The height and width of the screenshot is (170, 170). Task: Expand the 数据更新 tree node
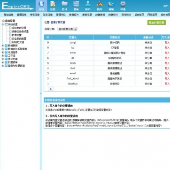[x=3, y=46]
